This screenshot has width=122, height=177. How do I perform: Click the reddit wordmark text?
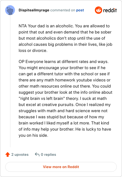[110, 10]
